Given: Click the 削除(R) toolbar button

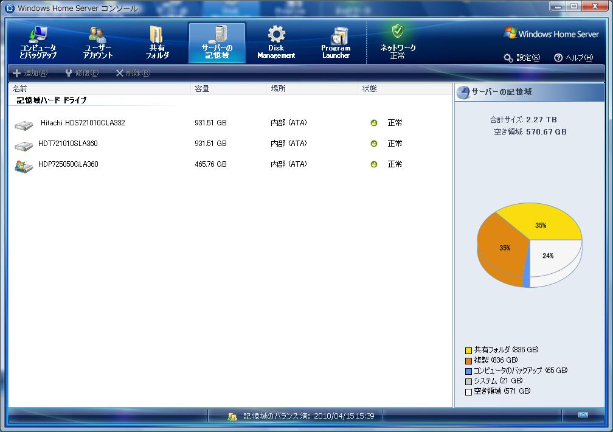Looking at the screenshot, I should coord(133,73).
